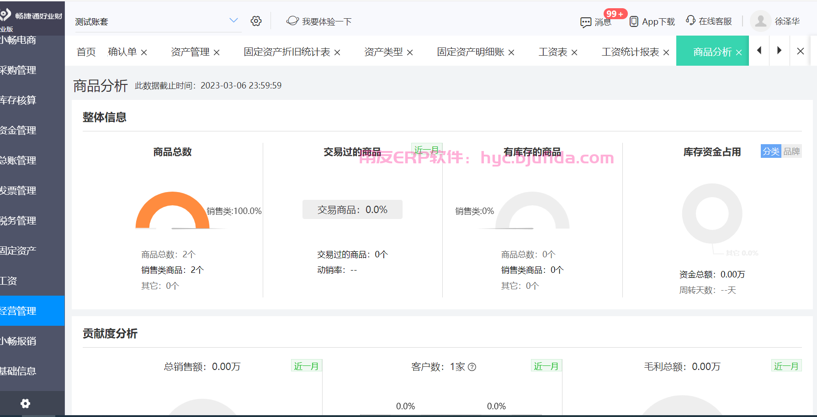Switch to the 固定资产折旧统计表 tab
This screenshot has width=817, height=417.
[x=287, y=52]
